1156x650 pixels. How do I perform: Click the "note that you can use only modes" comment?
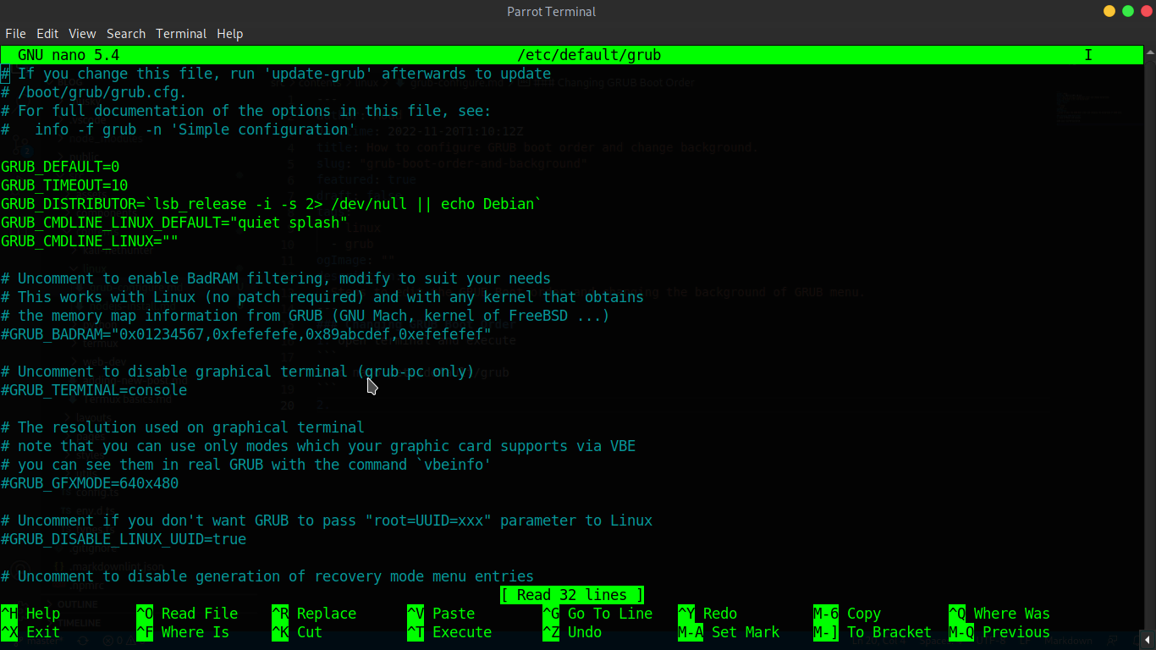(x=318, y=446)
